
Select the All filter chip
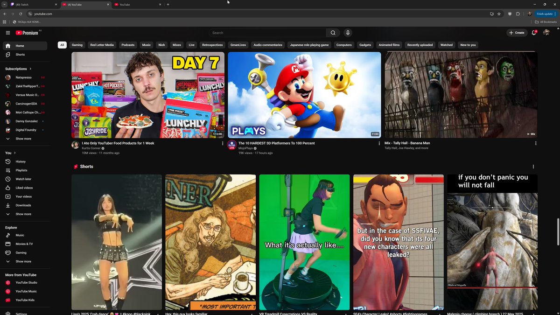(x=62, y=45)
